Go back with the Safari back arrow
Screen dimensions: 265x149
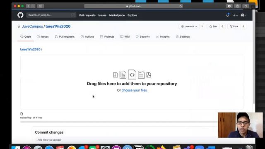28,6
